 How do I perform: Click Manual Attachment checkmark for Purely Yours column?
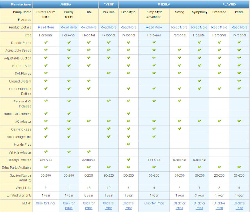[69, 113]
